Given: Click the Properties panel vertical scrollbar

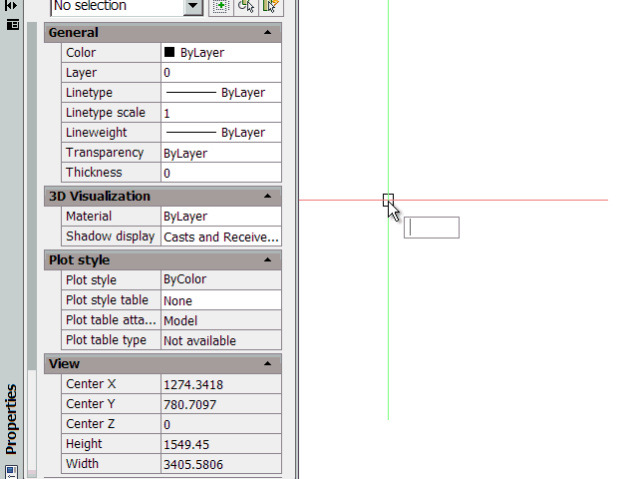Looking at the screenshot, I should point(32,248).
